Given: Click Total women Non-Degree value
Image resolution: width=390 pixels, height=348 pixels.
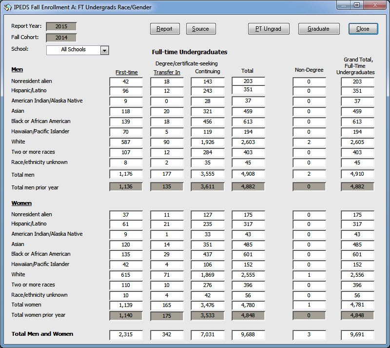Looking at the screenshot, I should [x=309, y=305].
